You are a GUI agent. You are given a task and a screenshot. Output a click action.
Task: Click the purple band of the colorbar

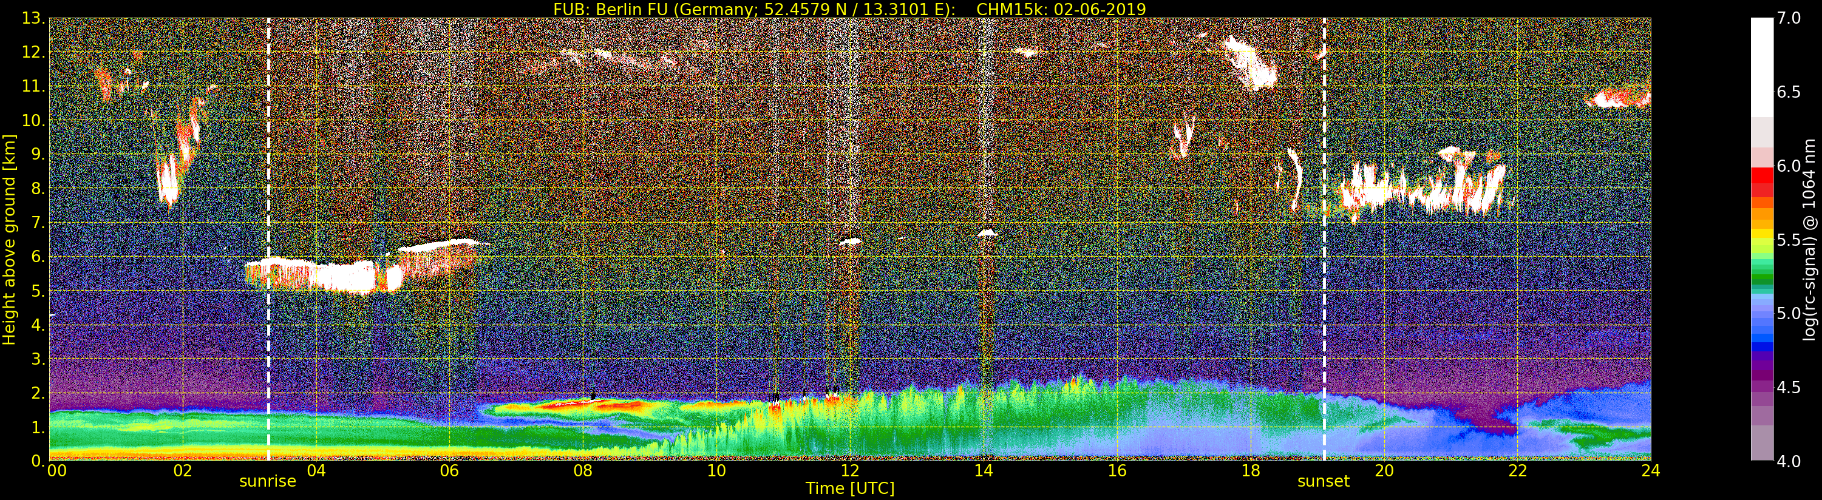click(1762, 371)
